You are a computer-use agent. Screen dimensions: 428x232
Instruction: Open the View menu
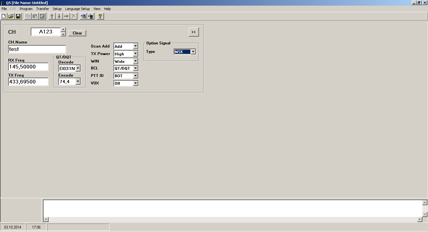(97, 9)
